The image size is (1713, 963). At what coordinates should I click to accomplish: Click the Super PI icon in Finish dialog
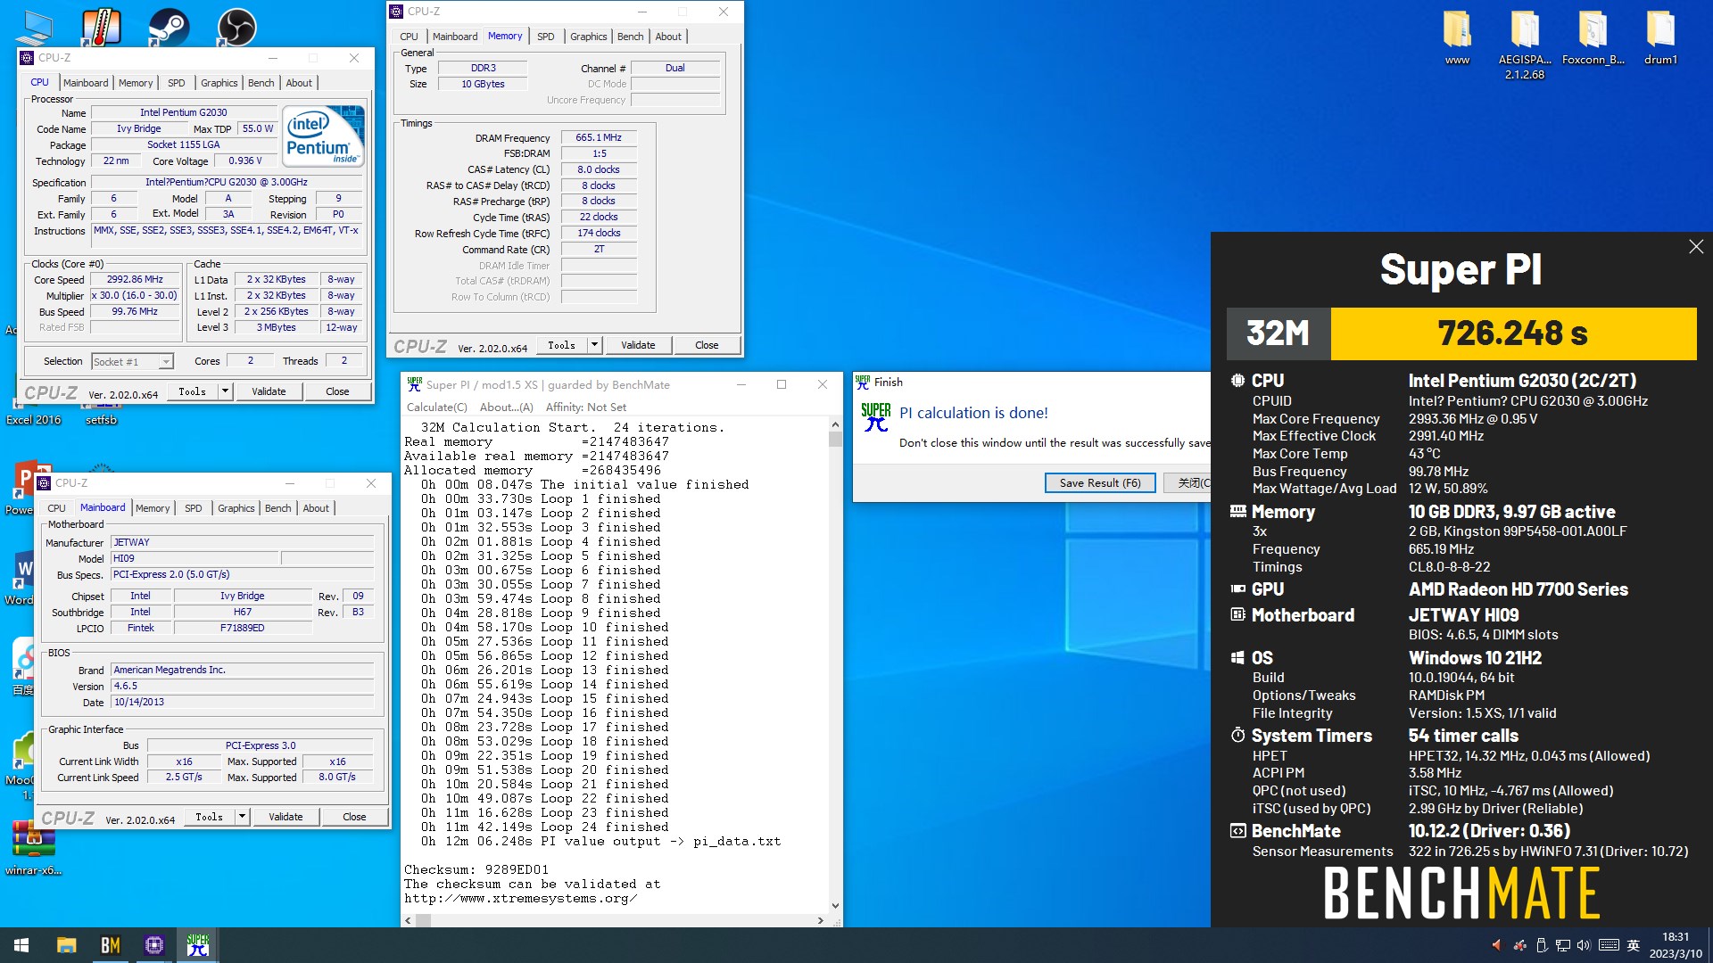tap(875, 417)
